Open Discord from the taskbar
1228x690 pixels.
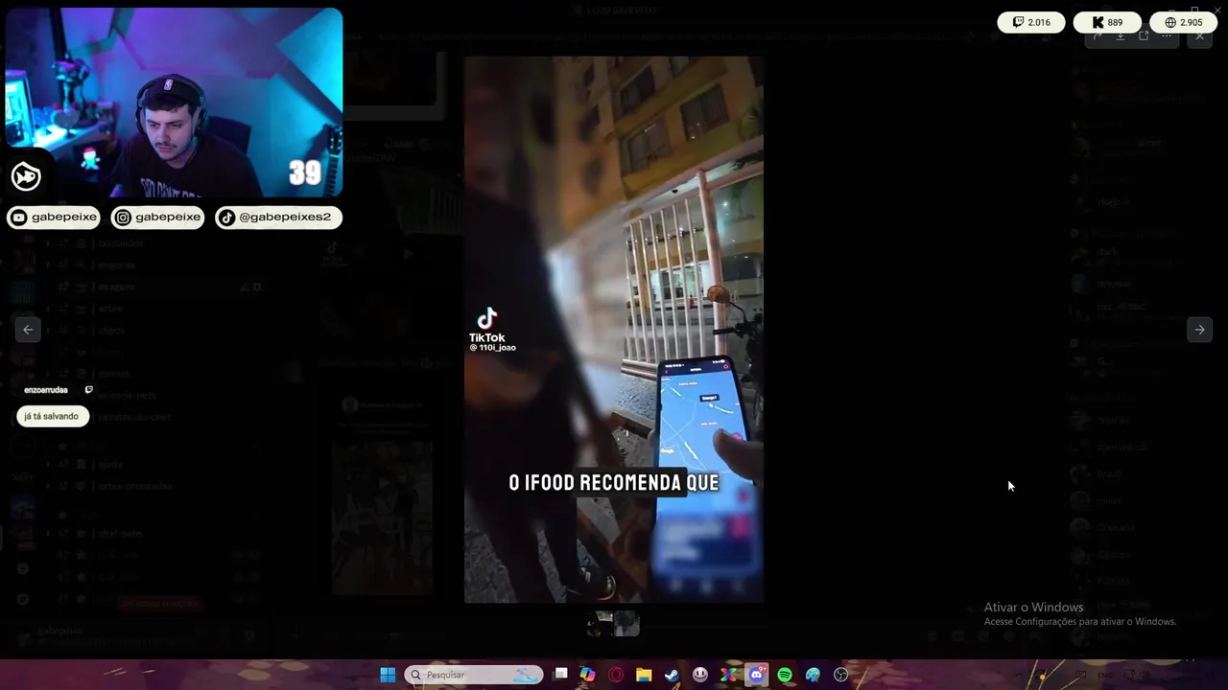(x=756, y=675)
